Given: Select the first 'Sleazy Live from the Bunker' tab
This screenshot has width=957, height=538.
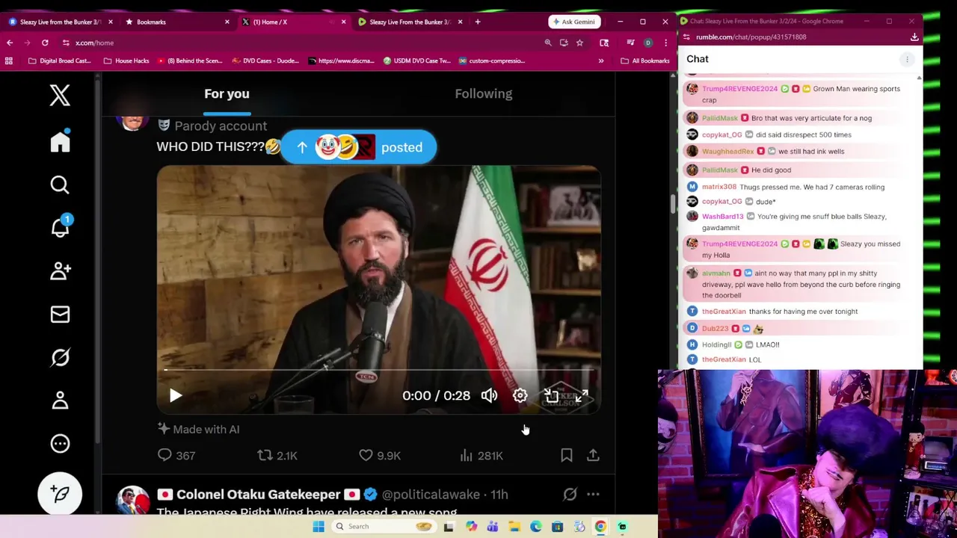Looking at the screenshot, I should [x=60, y=22].
